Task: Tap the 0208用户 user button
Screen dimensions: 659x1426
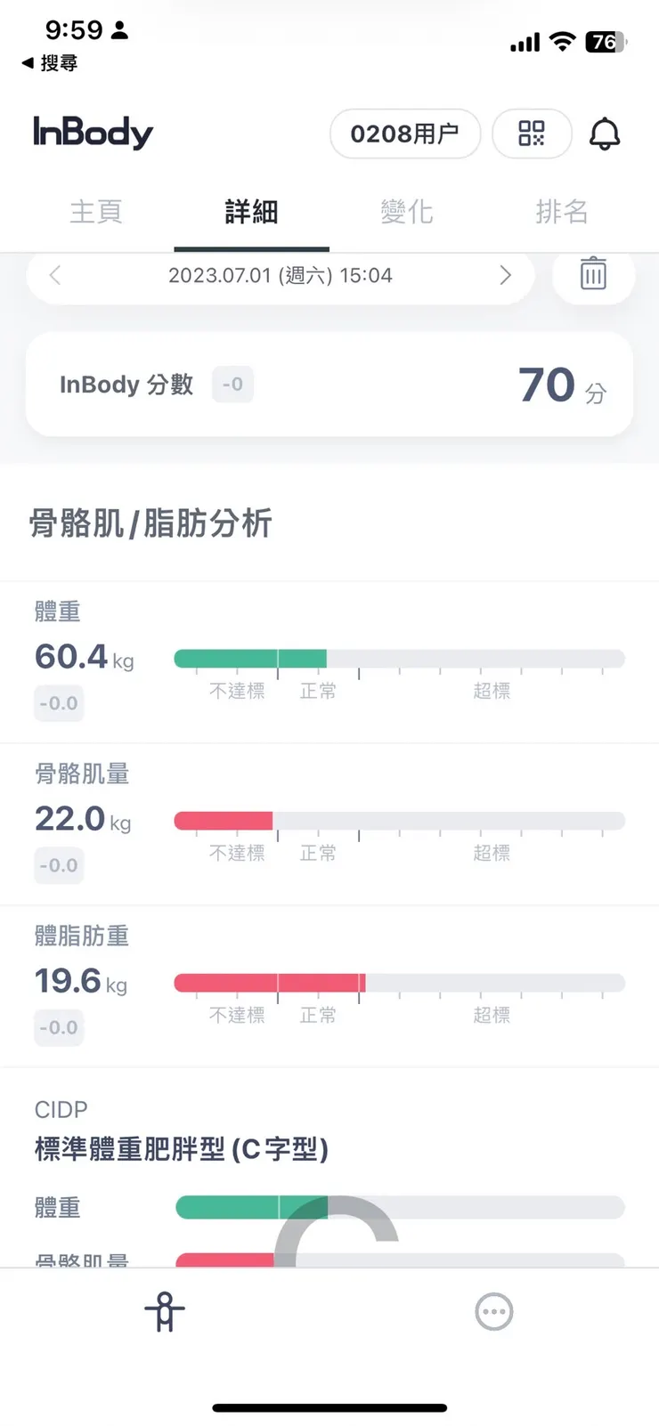Action: [x=404, y=134]
